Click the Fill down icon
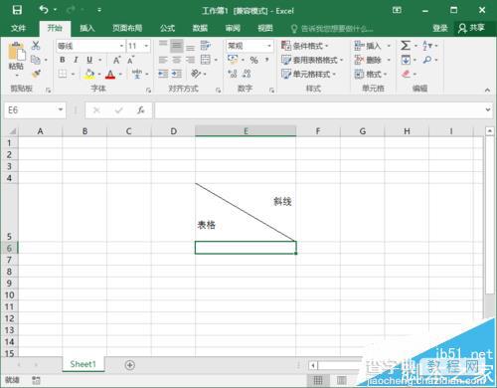This screenshot has height=388, width=497. coord(406,60)
